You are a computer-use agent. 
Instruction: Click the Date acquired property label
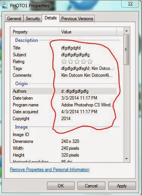coord(25,112)
